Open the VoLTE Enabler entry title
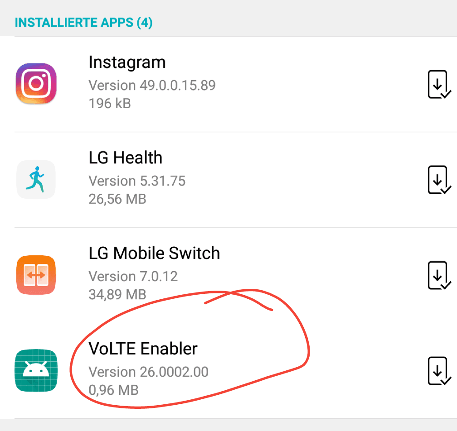Screen dimensions: 457x431 tap(143, 348)
